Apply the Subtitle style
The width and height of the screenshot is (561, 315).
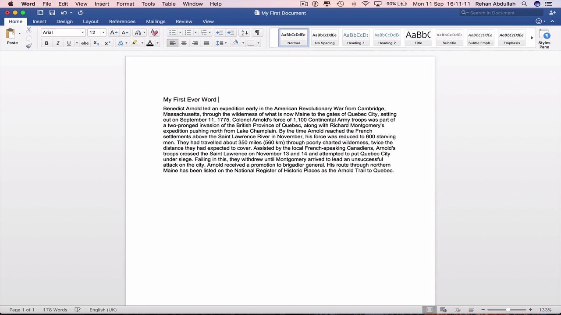pyautogui.click(x=449, y=38)
